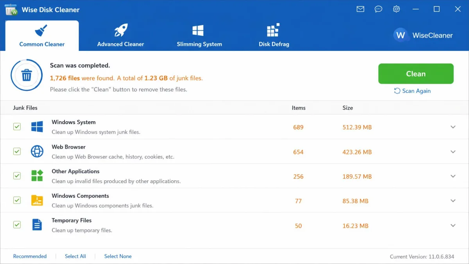
Task: Click the Size column header
Action: pyautogui.click(x=347, y=108)
